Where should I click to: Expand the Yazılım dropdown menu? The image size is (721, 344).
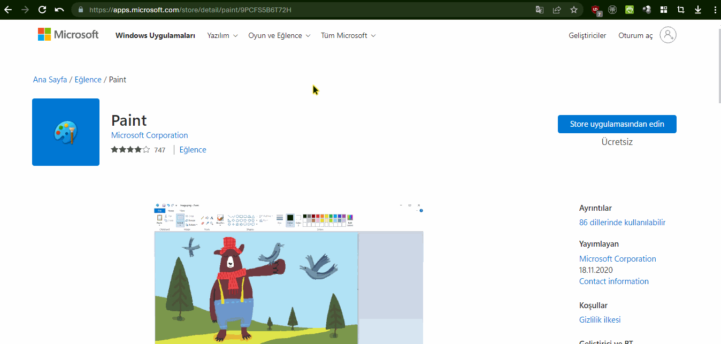click(223, 36)
